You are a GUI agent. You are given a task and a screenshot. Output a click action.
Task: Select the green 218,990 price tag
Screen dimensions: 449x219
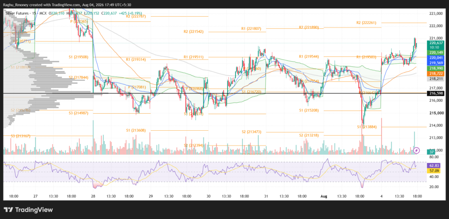point(435,69)
